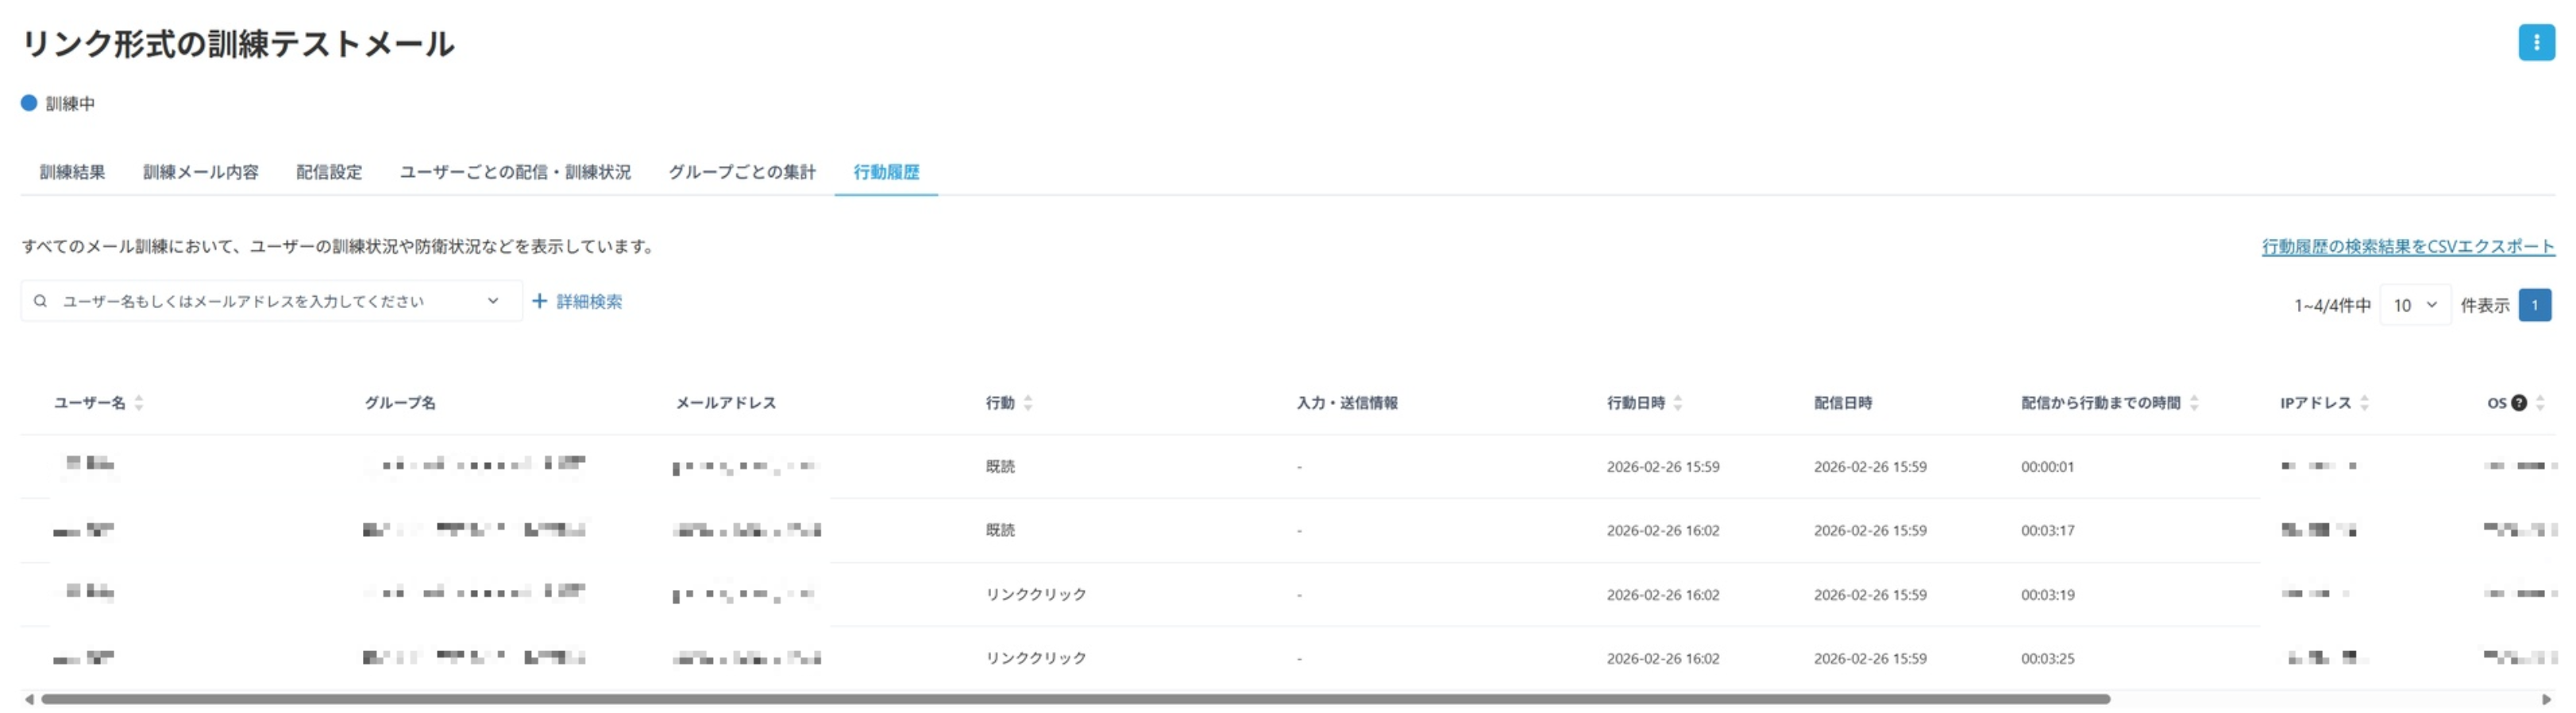Sort by ユーザー名 column arrows
The image size is (2576, 713).
pyautogui.click(x=139, y=403)
